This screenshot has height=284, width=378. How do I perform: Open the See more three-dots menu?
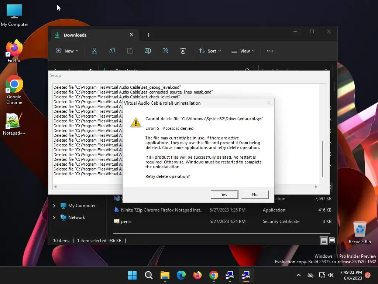(x=270, y=51)
